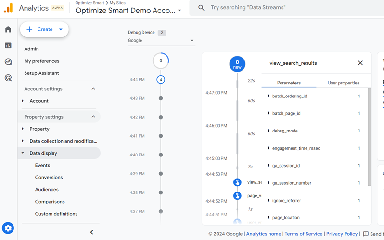The height and width of the screenshot is (240, 384).
Task: Switch to the Parameters tab
Action: coord(289,83)
